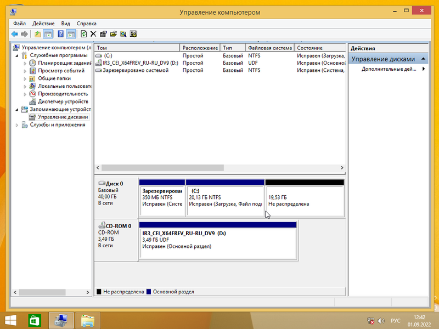Open Дополнительные действия submenu
Image resolution: width=439 pixels, height=329 pixels.
coord(393,69)
